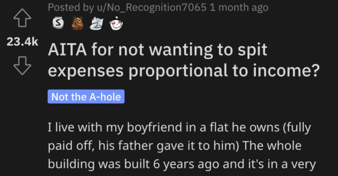Click the arms-crossed bear award icon

point(77,23)
